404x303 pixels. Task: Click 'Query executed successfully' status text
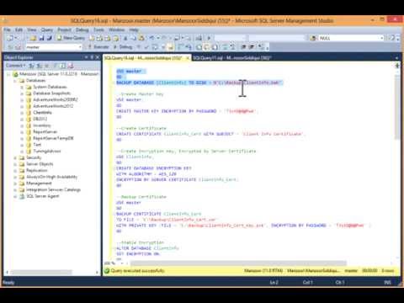click(x=137, y=271)
